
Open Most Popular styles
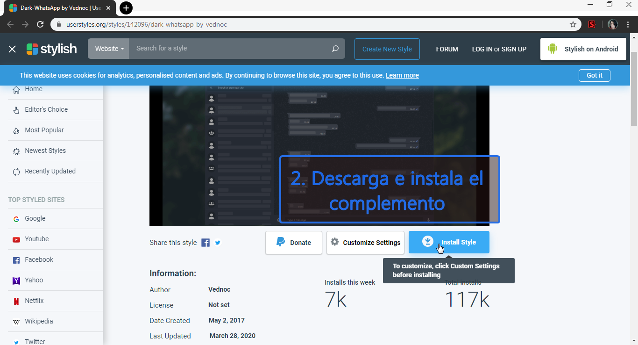44,130
